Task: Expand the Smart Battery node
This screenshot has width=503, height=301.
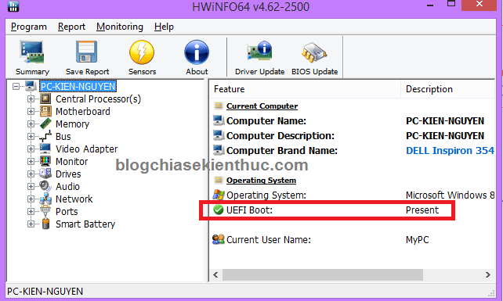Action: click(31, 224)
